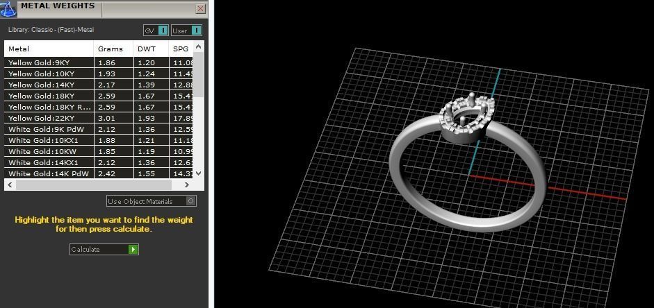Select the White Gold:14K PdW row
654x308 pixels.
(99, 173)
